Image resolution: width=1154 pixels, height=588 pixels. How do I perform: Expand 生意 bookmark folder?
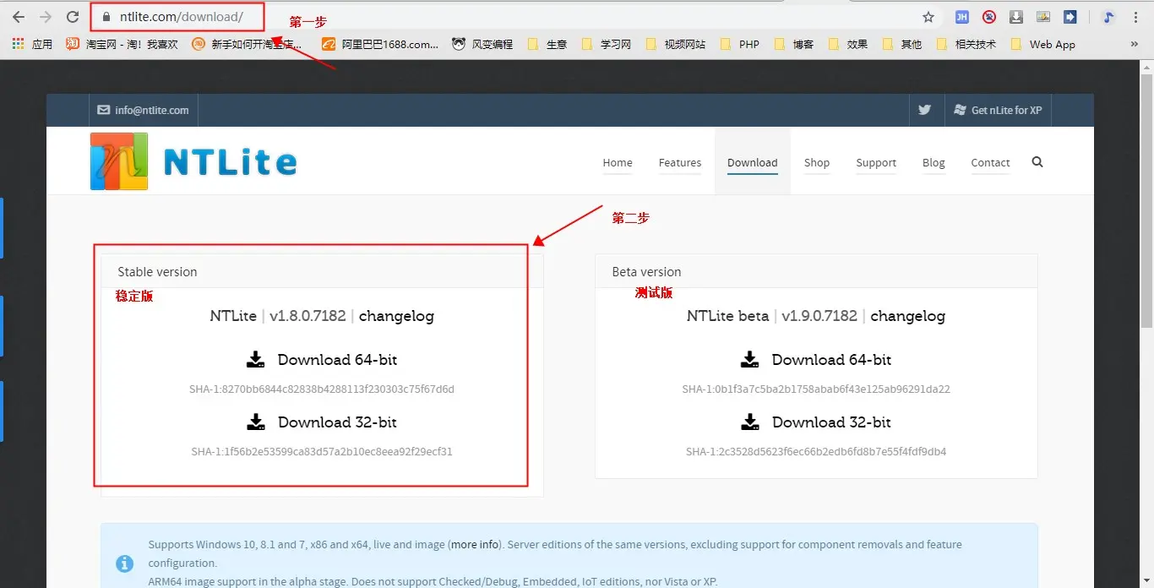point(547,44)
